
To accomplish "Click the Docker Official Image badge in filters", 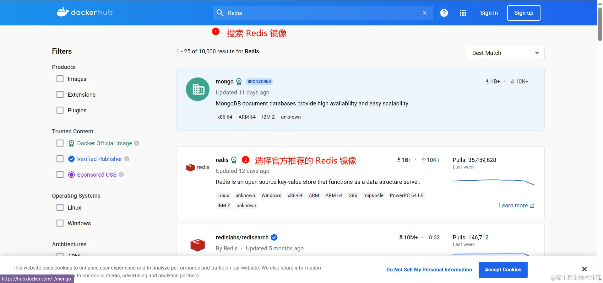I will click(x=72, y=143).
